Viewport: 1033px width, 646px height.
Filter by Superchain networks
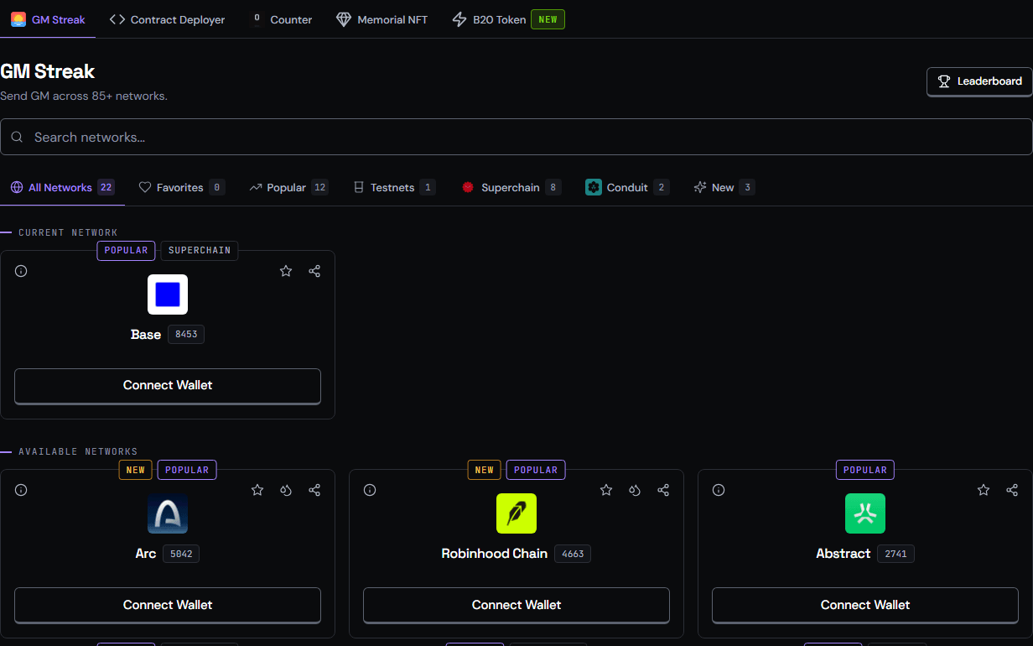point(511,187)
